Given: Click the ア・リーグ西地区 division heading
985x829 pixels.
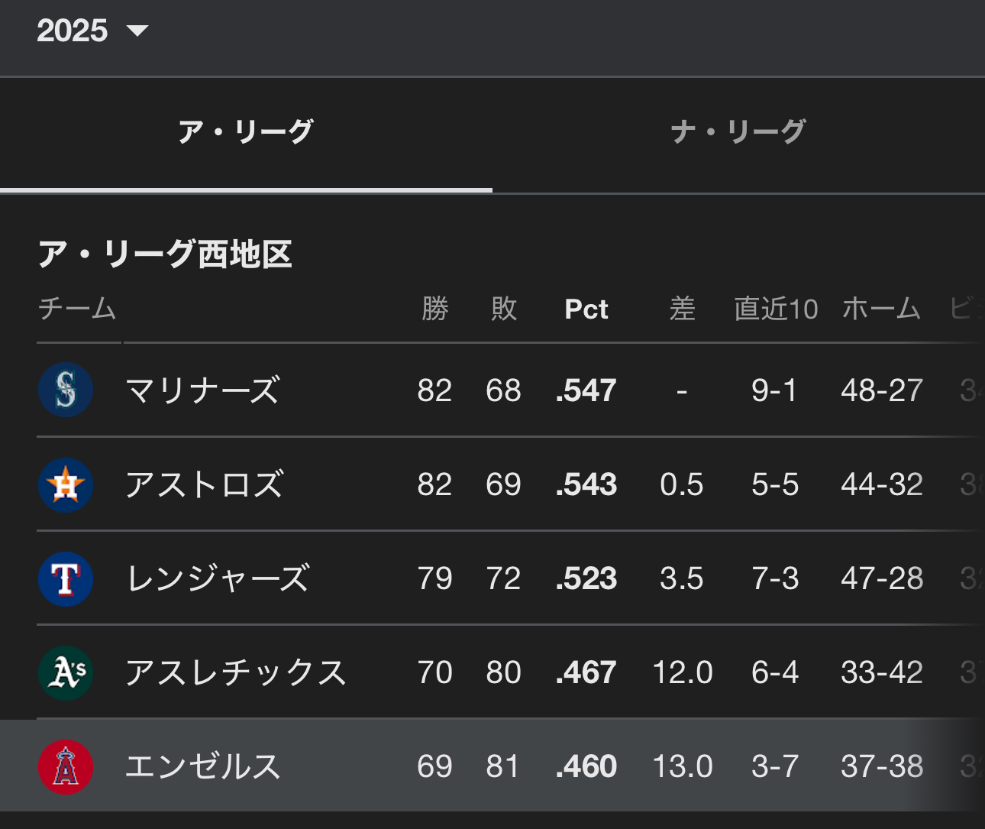Looking at the screenshot, I should click(165, 254).
